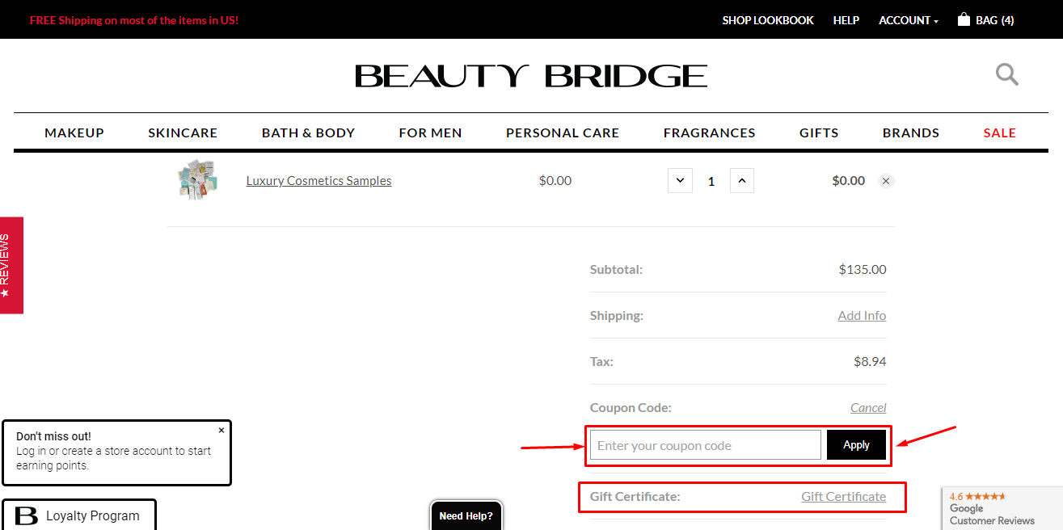Open the Loyalty Program widget
Viewport: 1063px width, 530px height.
pos(78,515)
